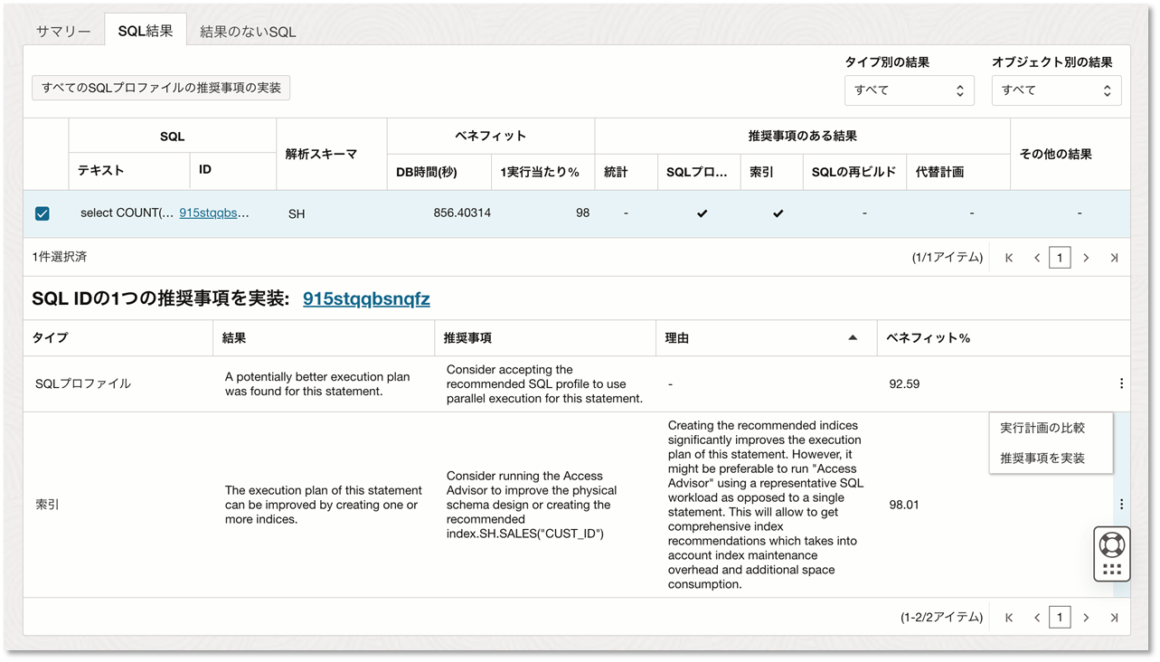This screenshot has width=1160, height=662.
Task: Open the タイプ別の結果 dropdown
Action: tap(909, 90)
